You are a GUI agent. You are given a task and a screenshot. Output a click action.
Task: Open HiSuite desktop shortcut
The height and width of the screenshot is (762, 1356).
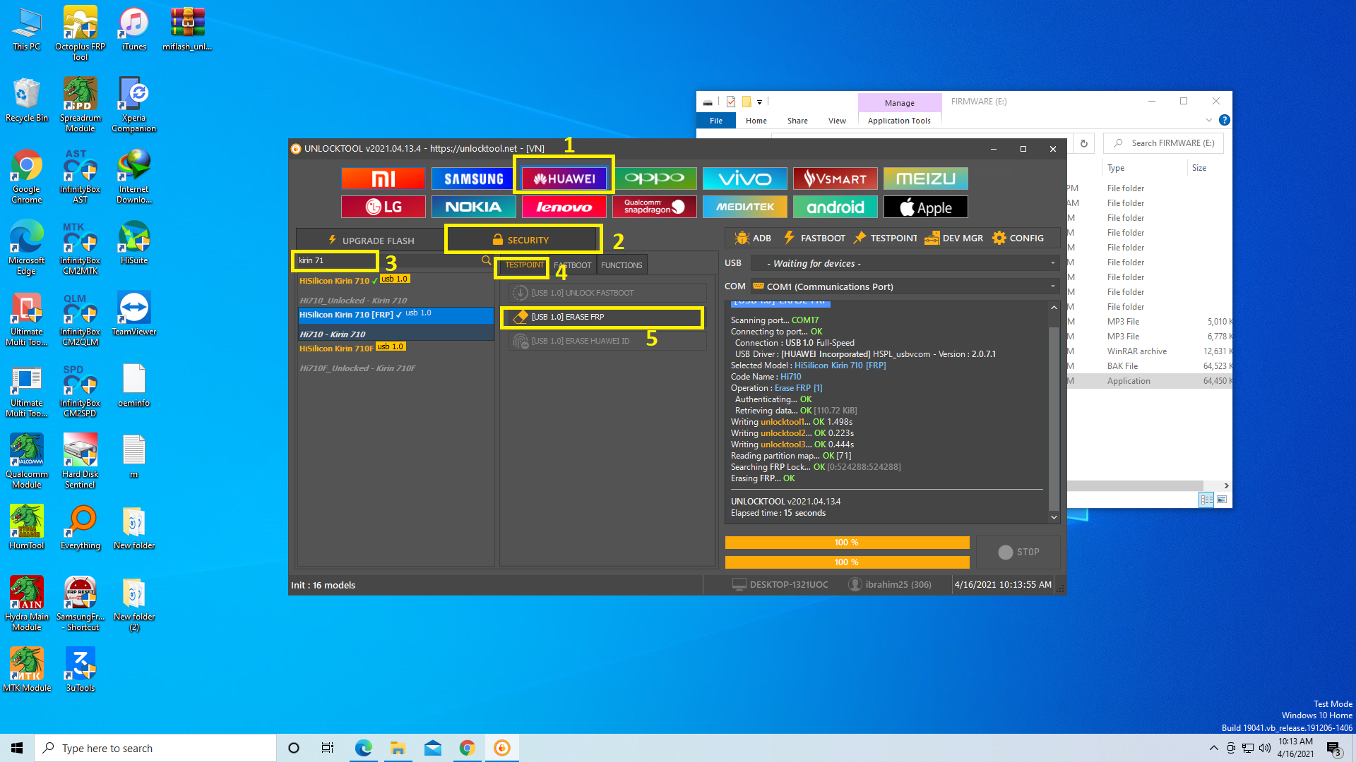133,242
